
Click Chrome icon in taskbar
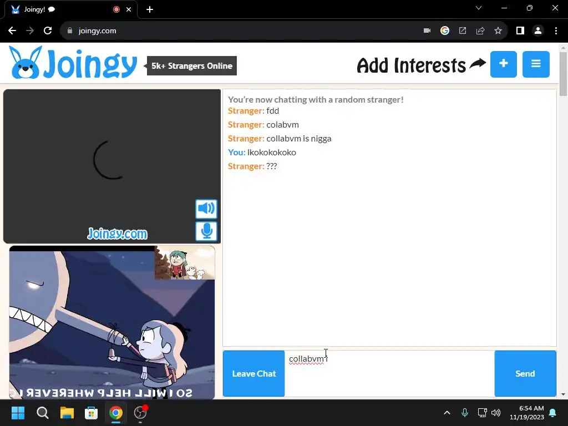[x=116, y=413]
